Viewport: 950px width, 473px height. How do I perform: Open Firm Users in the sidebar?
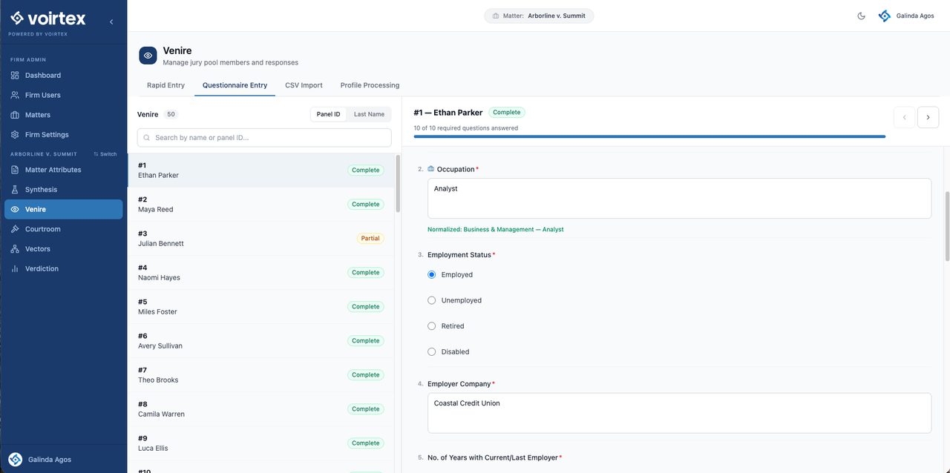click(x=64, y=95)
